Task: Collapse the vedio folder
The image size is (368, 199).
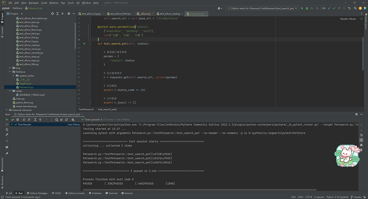Action: (10, 91)
